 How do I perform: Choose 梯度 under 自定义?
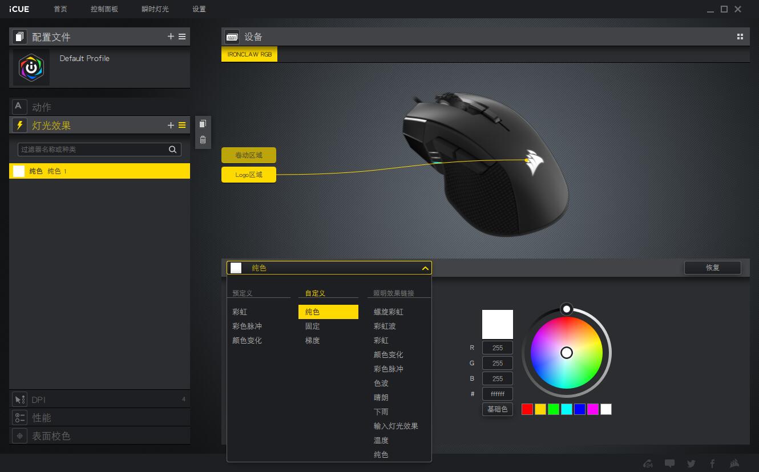click(x=312, y=341)
